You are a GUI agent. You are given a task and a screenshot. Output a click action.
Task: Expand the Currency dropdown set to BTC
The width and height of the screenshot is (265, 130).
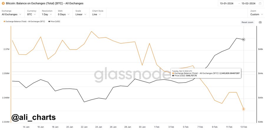(x=32, y=14)
